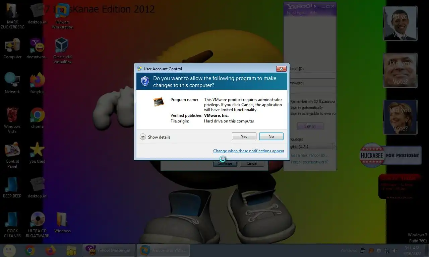Screen dimensions: 429x257
Task: Open the Help menu in Yahoo window
Action: 313,13
